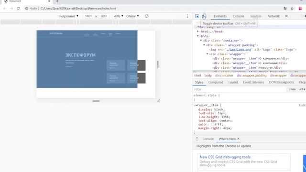Expand the head element node

(x=197, y=32)
